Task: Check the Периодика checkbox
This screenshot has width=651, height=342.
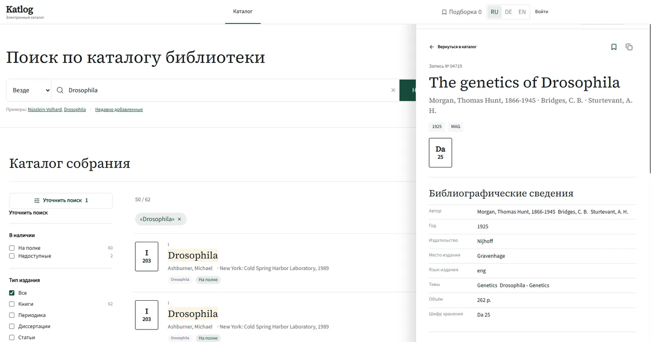Action: coord(12,316)
